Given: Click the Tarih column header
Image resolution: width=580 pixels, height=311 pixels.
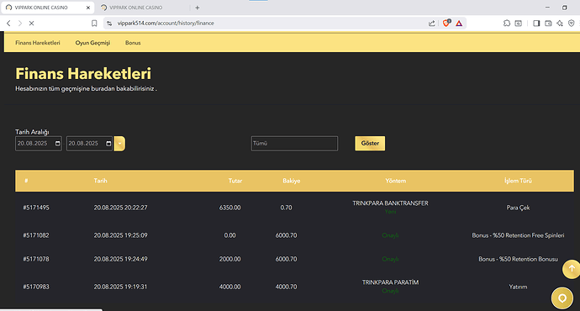Looking at the screenshot, I should (x=100, y=181).
